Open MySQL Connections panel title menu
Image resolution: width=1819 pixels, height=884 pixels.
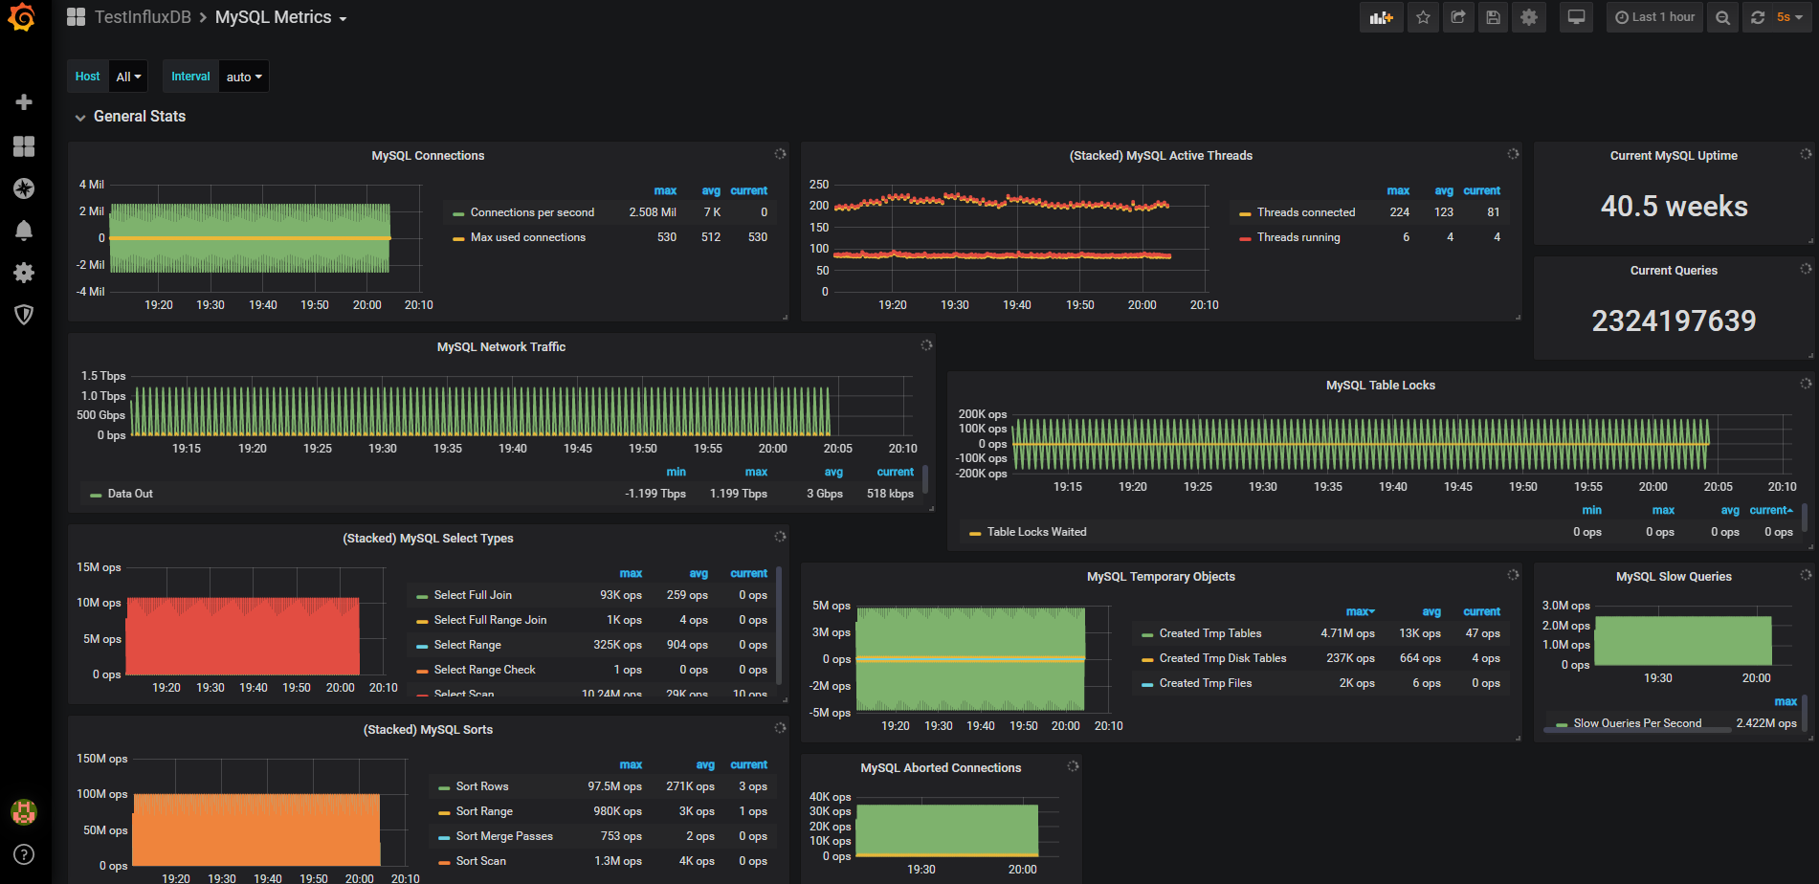pyautogui.click(x=428, y=156)
